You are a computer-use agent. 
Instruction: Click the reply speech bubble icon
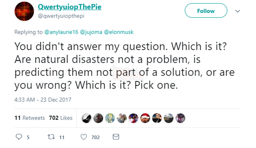(x=19, y=137)
